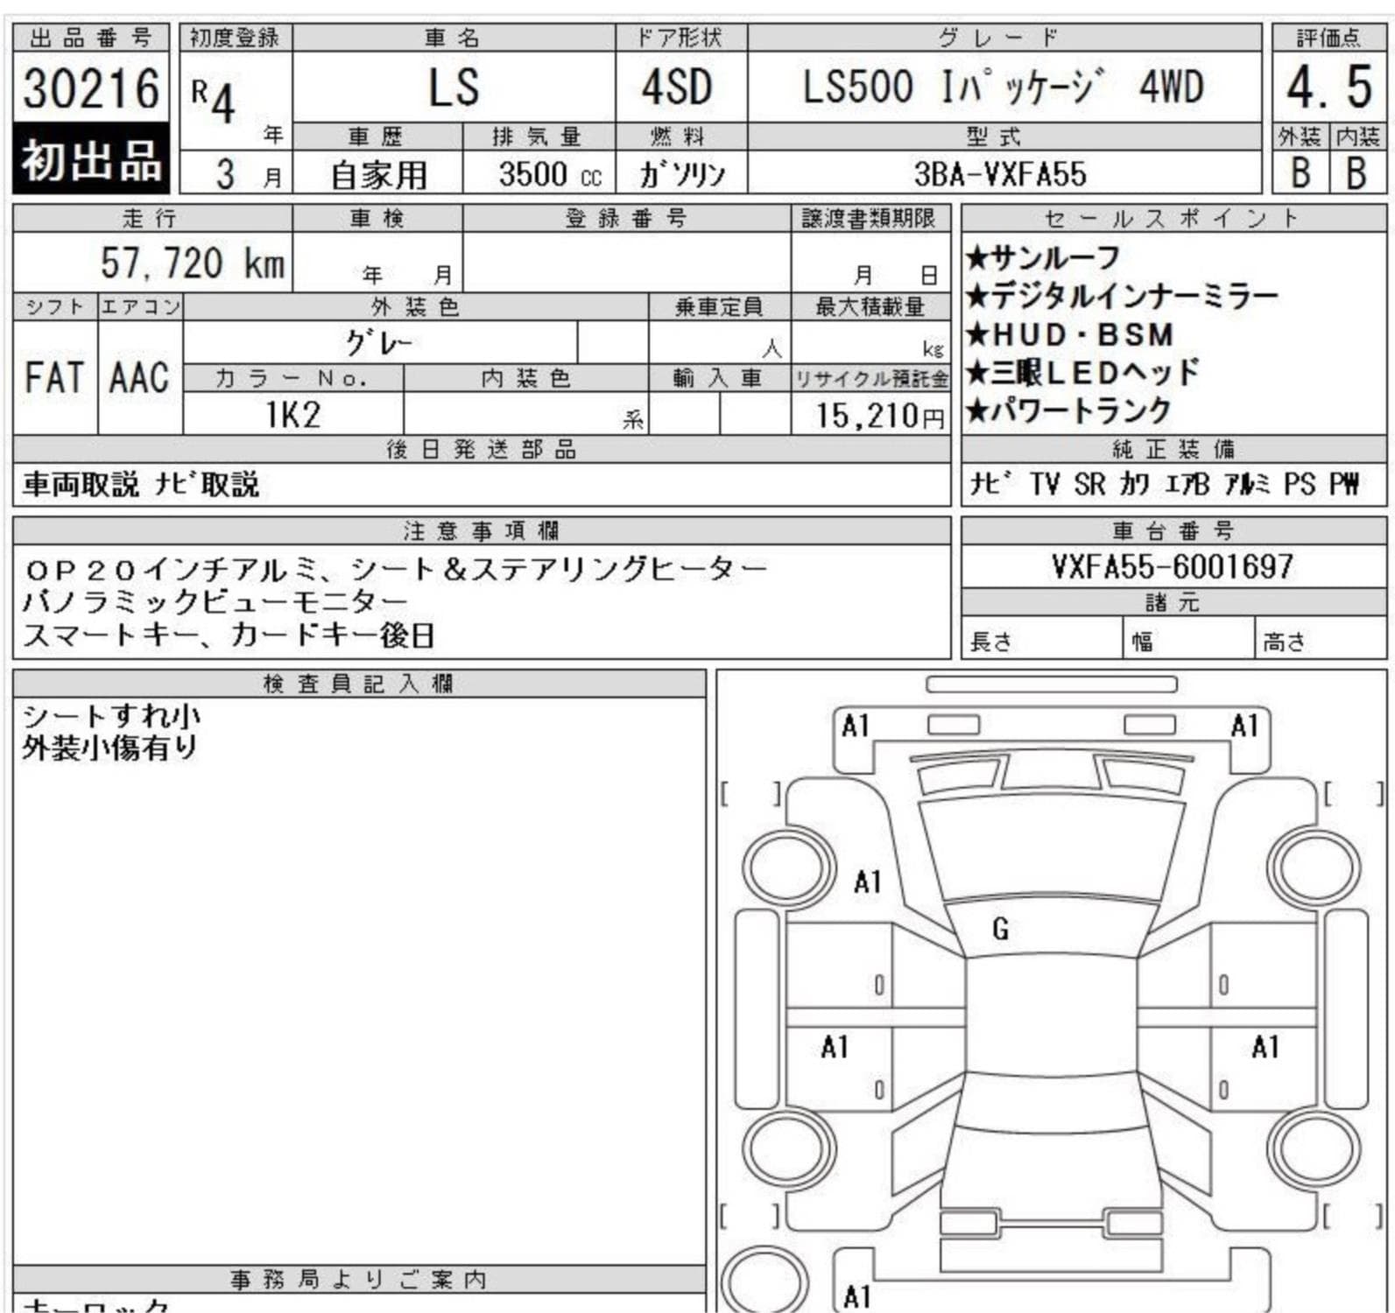1395x1313 pixels.
Task: Select inspector note 外装小傷有り
Action: [x=110, y=748]
